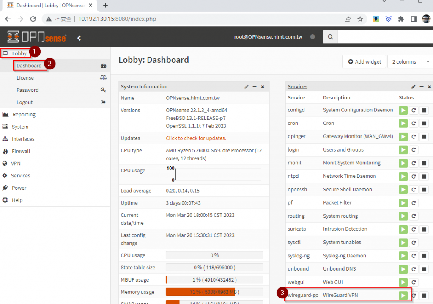Bookmark this page with star icon

(360, 19)
